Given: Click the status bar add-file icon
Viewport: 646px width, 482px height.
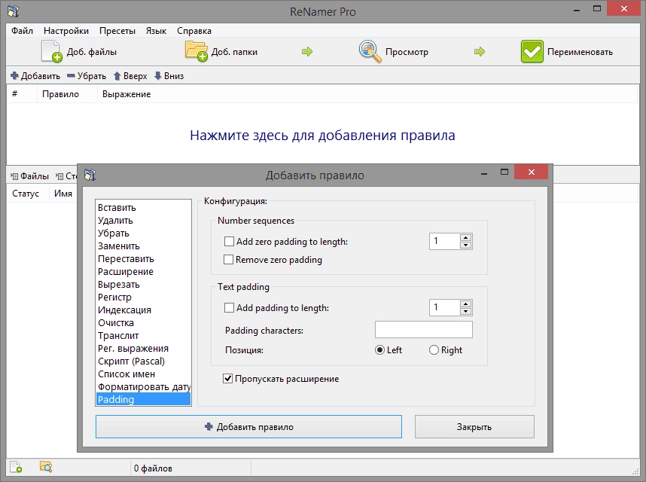Looking at the screenshot, I should (16, 467).
